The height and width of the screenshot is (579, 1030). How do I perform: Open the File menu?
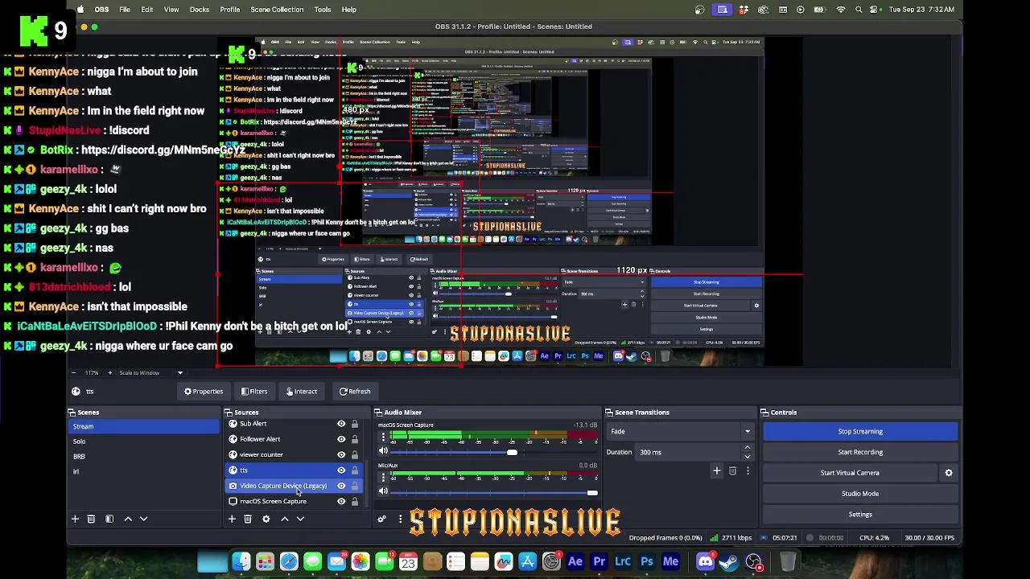125,10
